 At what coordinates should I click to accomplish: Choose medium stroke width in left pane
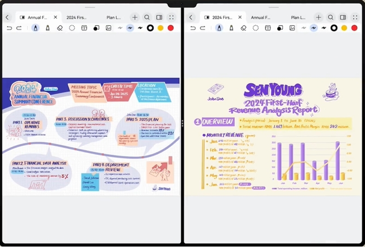[x=130, y=28]
